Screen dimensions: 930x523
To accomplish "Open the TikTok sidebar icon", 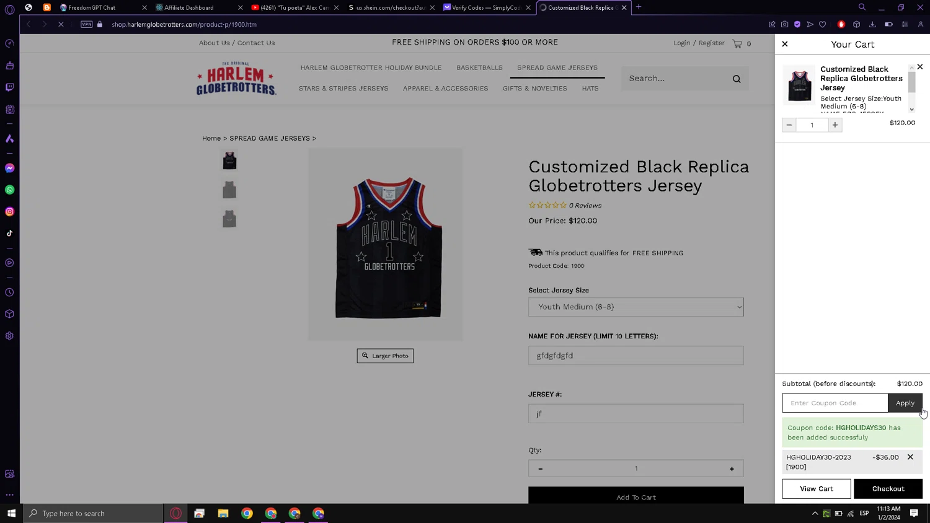I will pyautogui.click(x=9, y=233).
